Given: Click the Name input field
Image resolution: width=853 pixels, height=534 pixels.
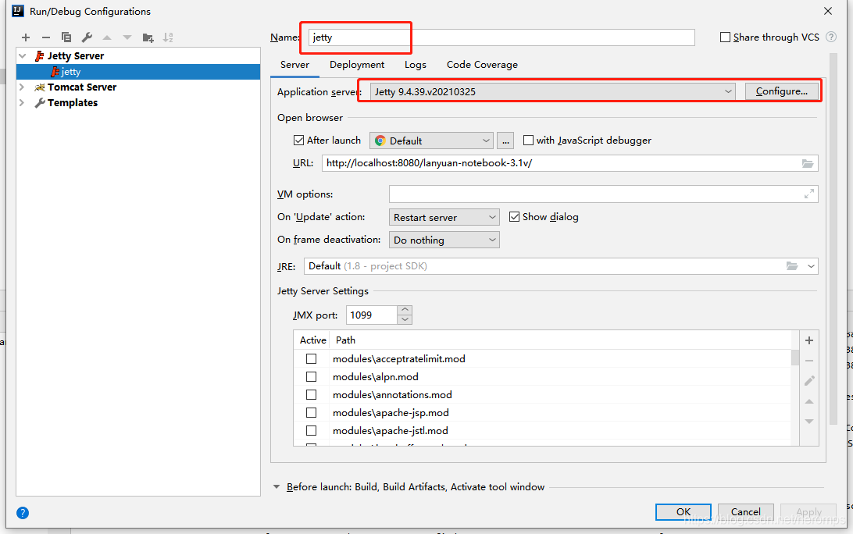Looking at the screenshot, I should click(501, 37).
